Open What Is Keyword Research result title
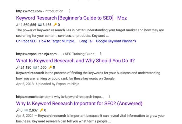182x124 pixels. [x=75, y=61]
